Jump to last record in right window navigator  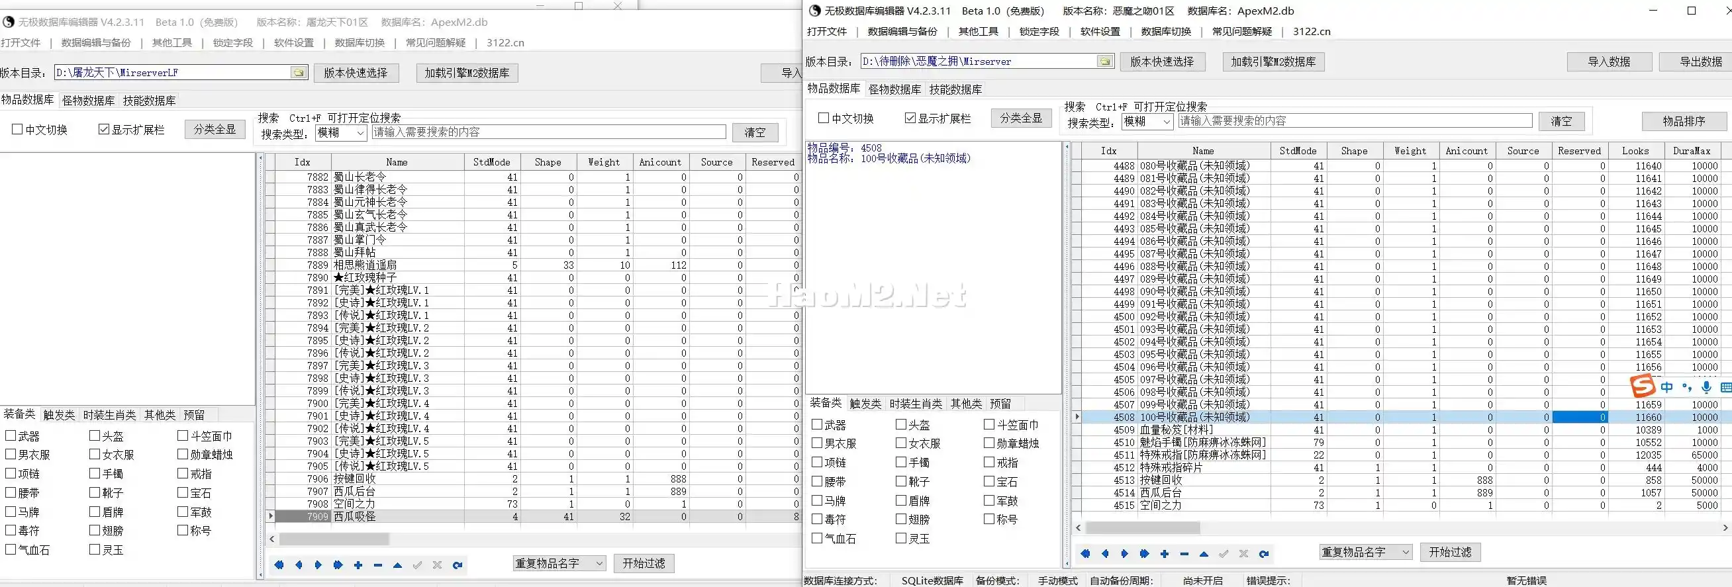(1144, 554)
